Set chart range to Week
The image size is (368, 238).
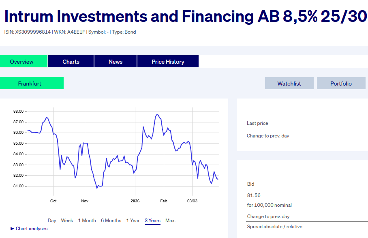[67, 221]
